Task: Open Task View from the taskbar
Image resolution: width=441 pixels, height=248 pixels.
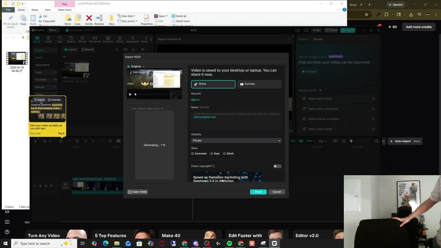Action: click(x=83, y=244)
